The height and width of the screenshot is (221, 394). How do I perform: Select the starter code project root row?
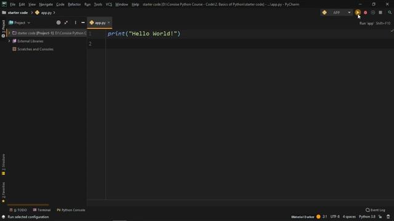[47, 33]
